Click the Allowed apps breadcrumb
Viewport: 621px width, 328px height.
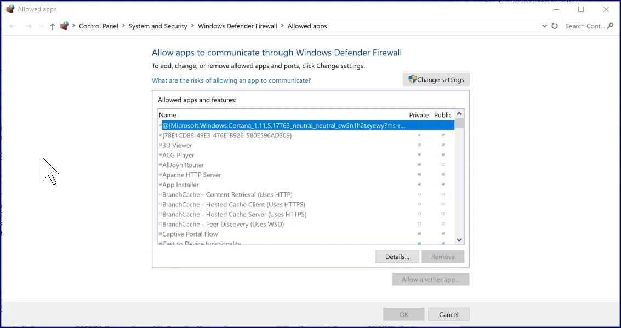pyautogui.click(x=307, y=26)
